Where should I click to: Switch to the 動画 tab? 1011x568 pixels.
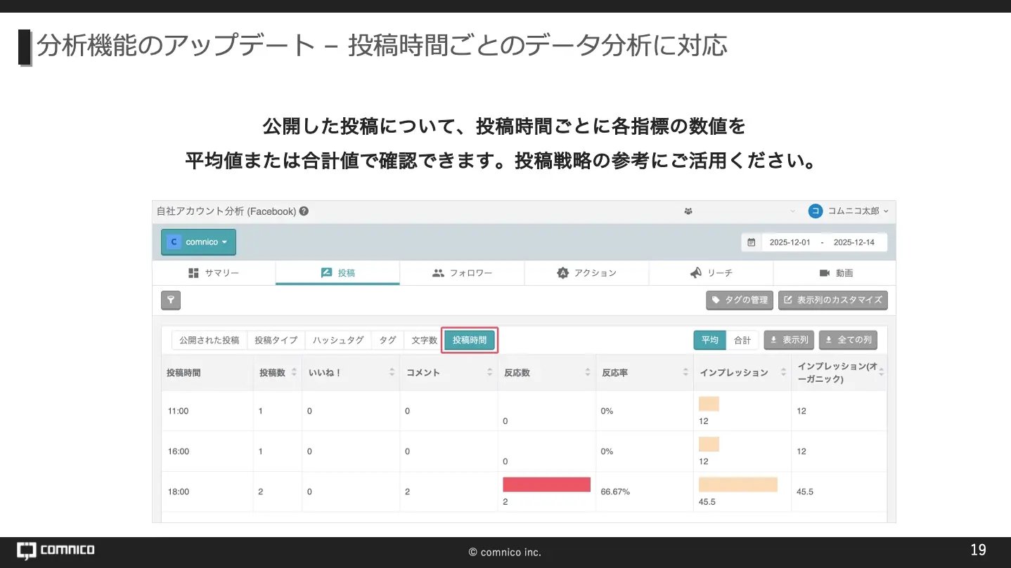(x=835, y=273)
